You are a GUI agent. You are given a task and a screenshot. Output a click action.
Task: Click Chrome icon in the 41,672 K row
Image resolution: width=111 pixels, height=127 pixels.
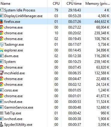2,96
